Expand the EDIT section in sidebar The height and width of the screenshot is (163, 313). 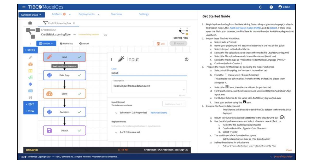pyautogui.click(x=31, y=104)
